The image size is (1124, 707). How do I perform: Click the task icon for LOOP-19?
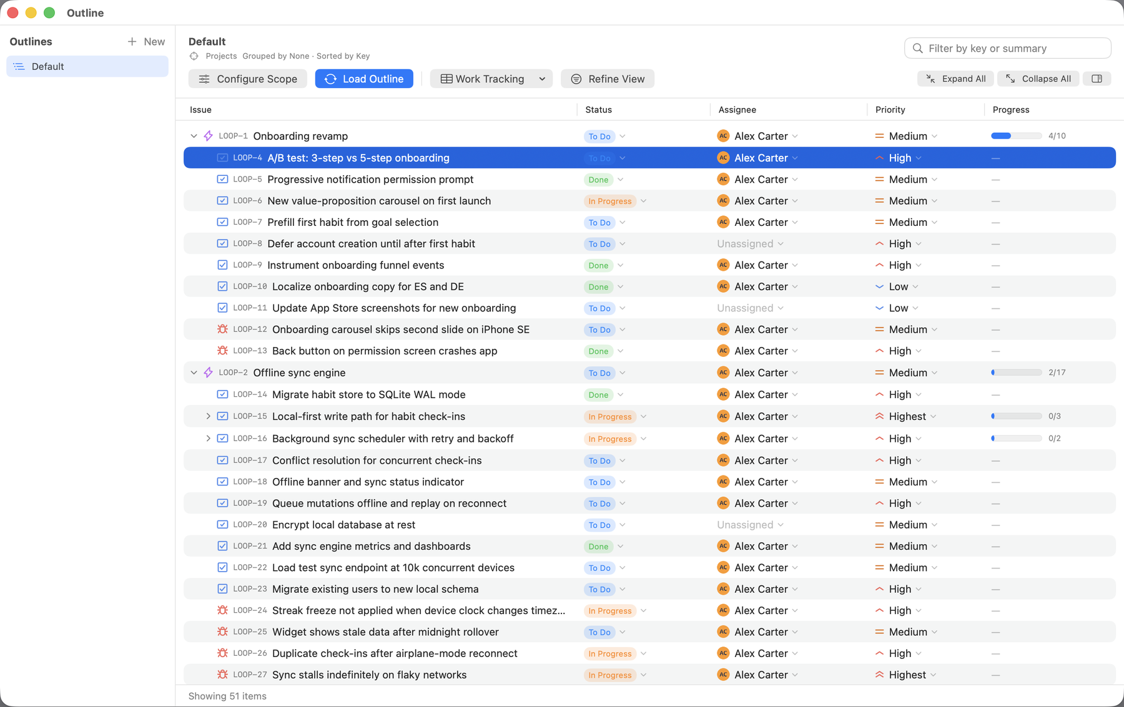tap(222, 503)
